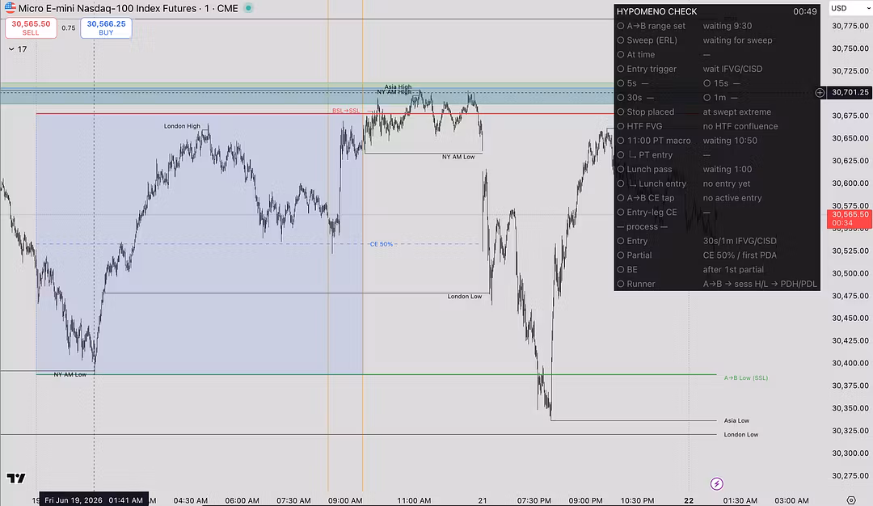Click the red BSL→SSL line label

tap(346, 111)
